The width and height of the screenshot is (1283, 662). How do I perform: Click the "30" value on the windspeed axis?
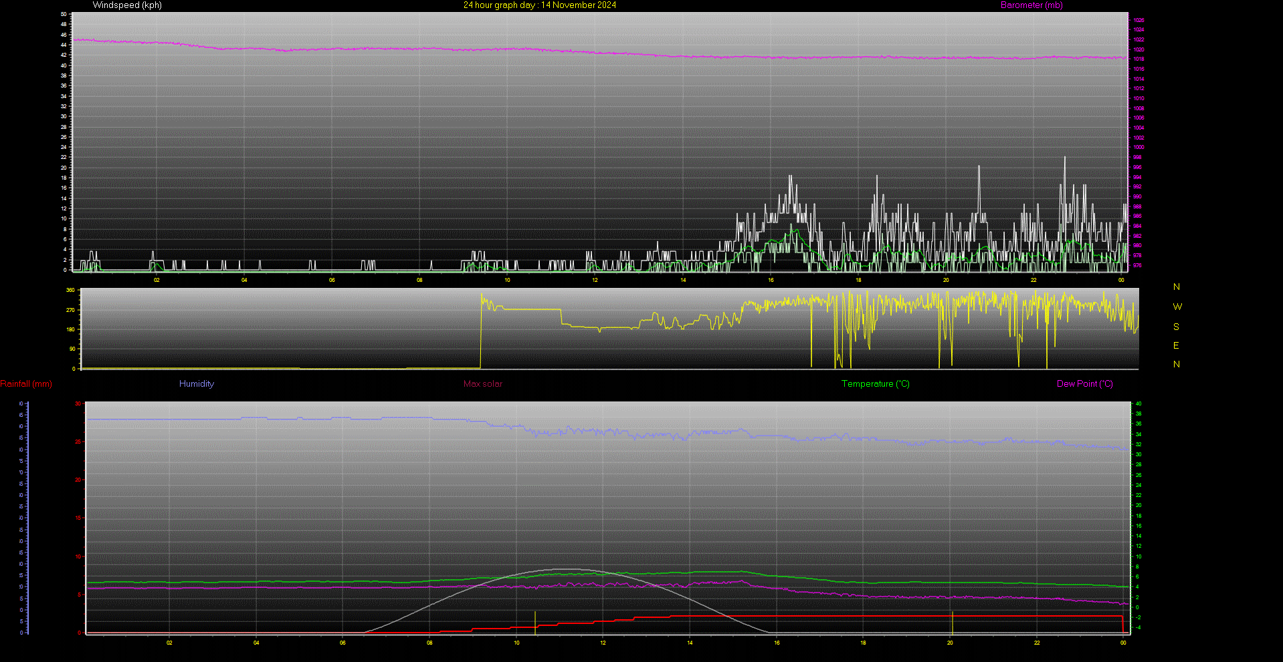[x=64, y=116]
